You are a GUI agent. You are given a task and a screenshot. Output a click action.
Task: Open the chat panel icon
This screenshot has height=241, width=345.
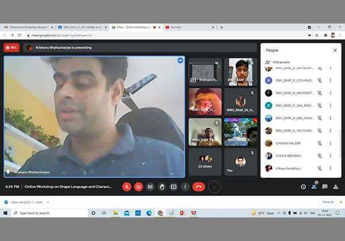click(325, 186)
